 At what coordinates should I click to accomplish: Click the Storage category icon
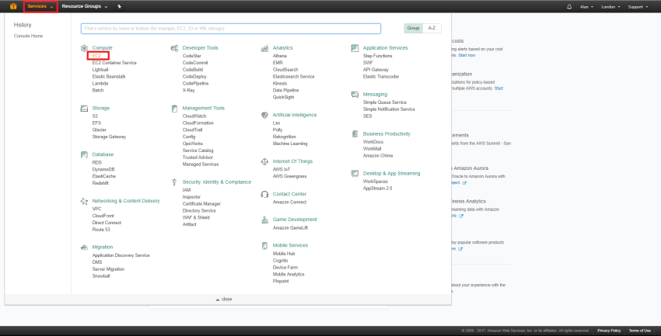point(84,109)
